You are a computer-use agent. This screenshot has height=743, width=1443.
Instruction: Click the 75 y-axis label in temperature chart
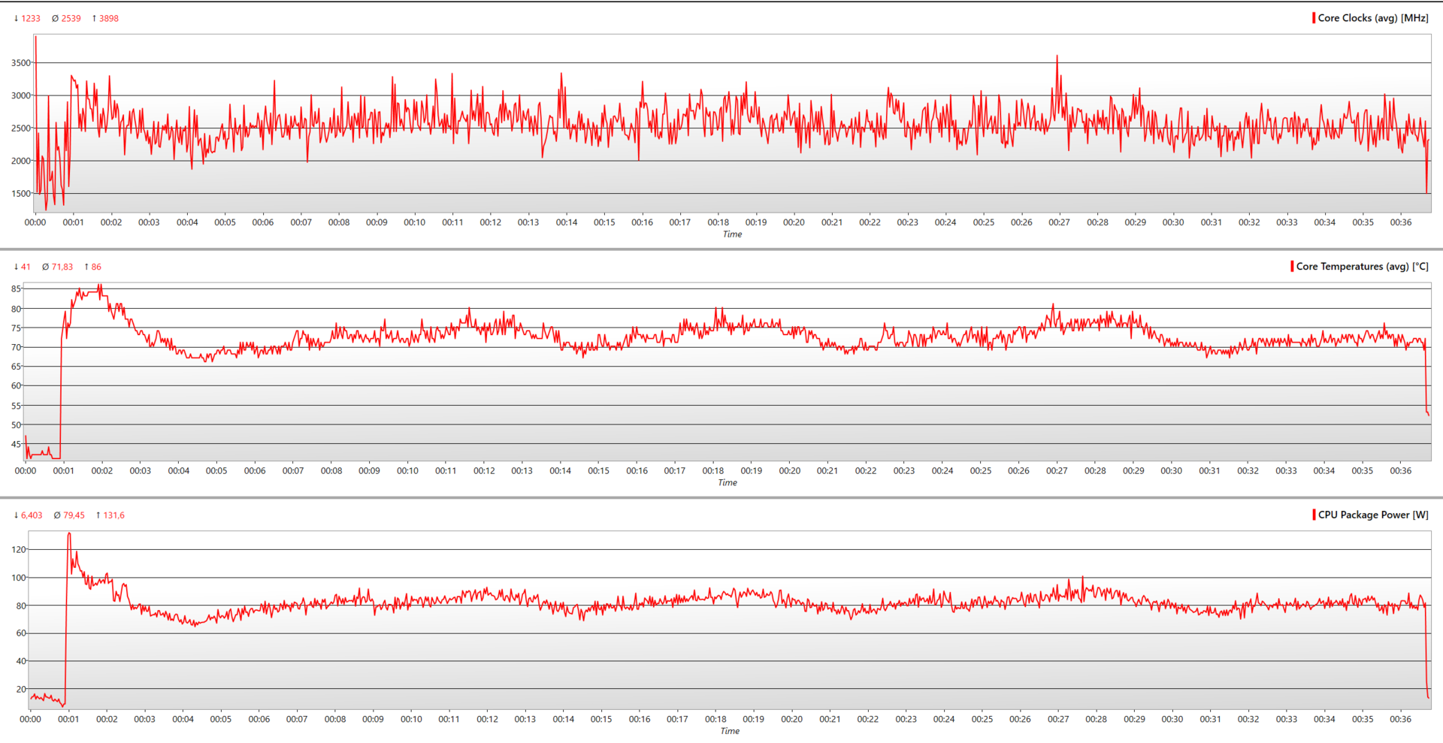click(17, 328)
